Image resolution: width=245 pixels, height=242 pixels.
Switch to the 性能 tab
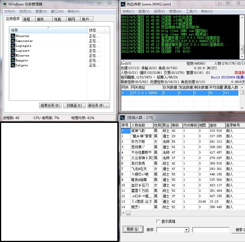tap(58, 19)
